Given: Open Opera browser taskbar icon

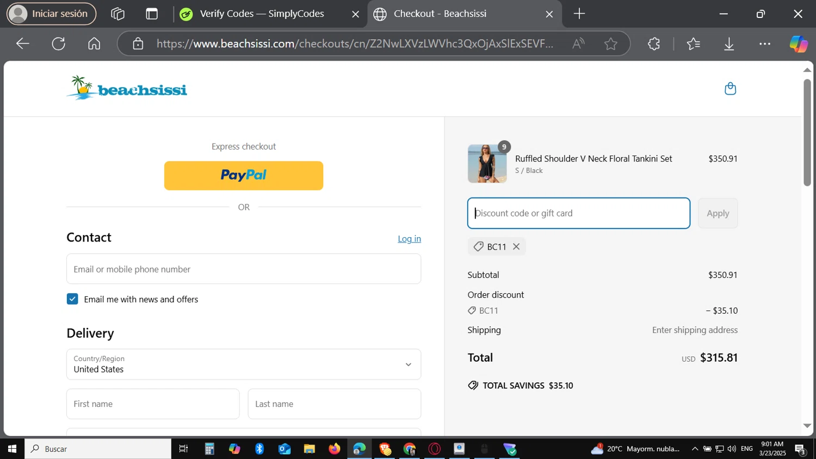Looking at the screenshot, I should tap(435, 449).
